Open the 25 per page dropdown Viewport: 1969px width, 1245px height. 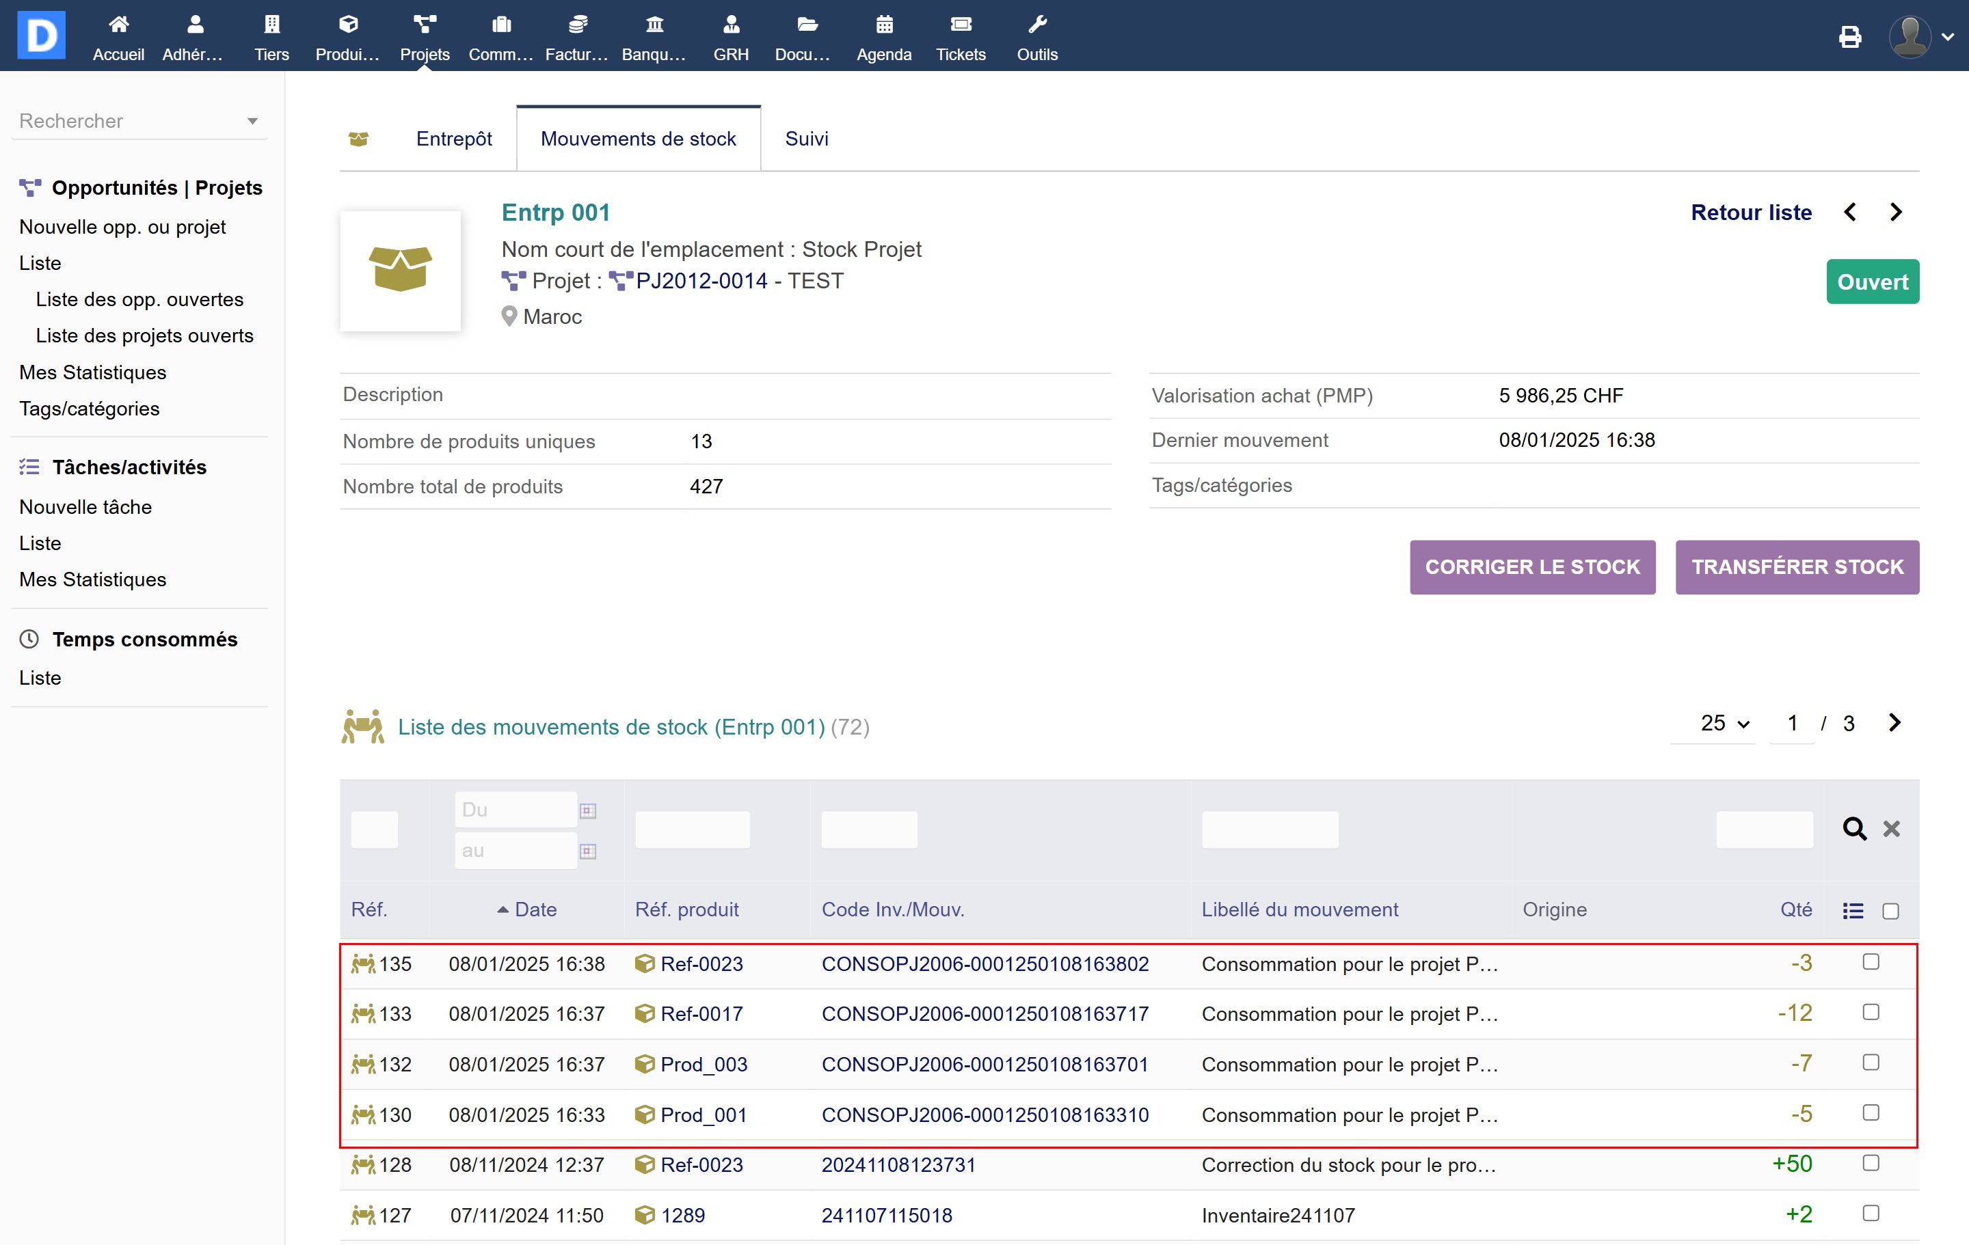coord(1724,724)
